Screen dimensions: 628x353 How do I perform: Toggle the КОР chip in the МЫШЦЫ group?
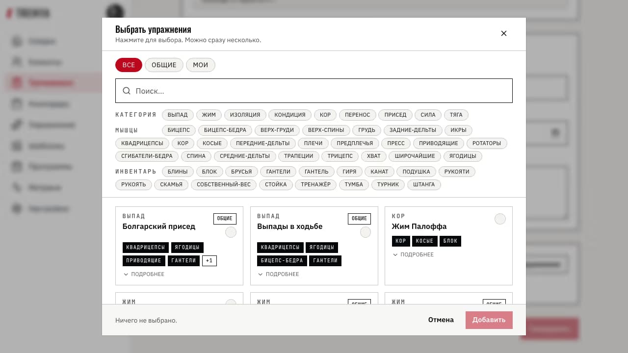183,143
